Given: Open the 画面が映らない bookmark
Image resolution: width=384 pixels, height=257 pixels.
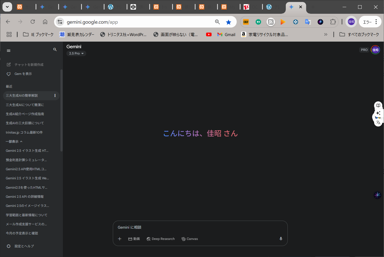Looking at the screenshot, I should point(176,34).
